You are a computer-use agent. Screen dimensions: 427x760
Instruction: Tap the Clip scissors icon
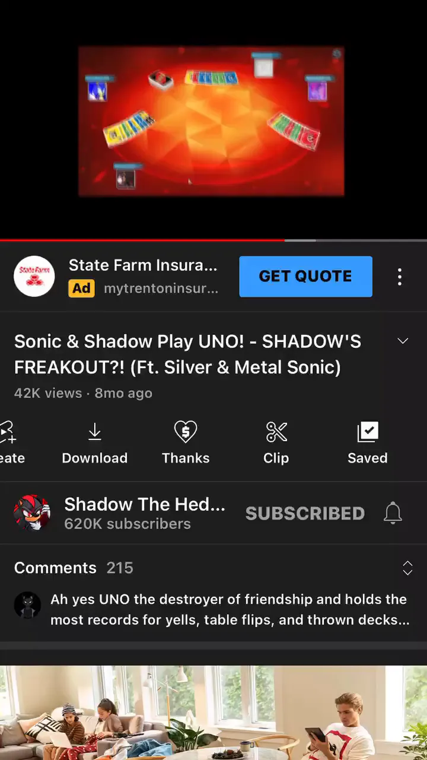pyautogui.click(x=276, y=432)
